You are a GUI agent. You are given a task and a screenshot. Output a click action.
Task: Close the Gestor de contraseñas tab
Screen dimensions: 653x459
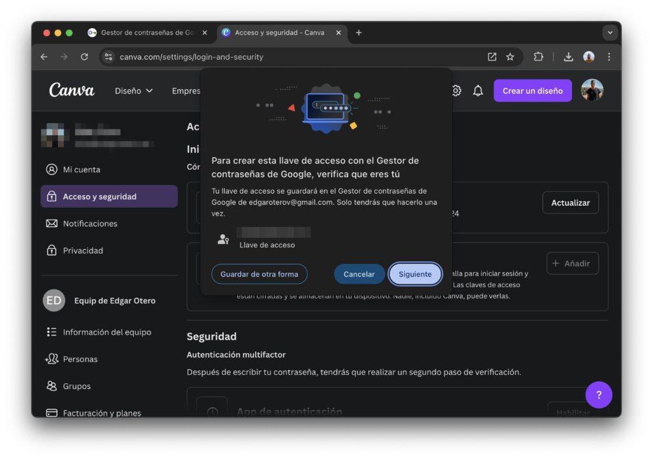coord(205,33)
